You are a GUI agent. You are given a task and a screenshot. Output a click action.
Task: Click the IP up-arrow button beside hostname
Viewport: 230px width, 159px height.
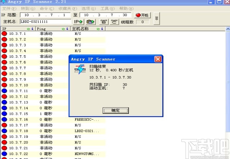[78, 22]
